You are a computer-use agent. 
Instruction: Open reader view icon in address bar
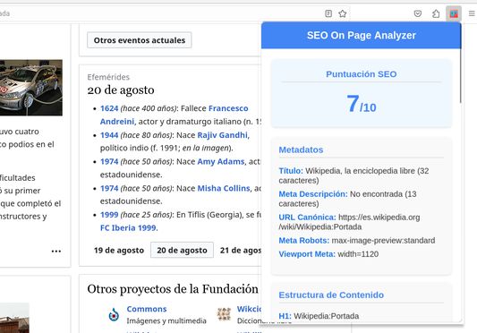click(328, 13)
